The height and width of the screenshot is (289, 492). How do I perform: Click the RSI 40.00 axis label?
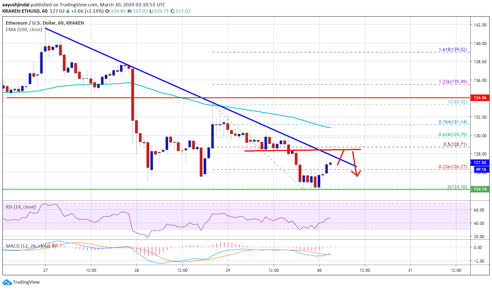(x=479, y=223)
